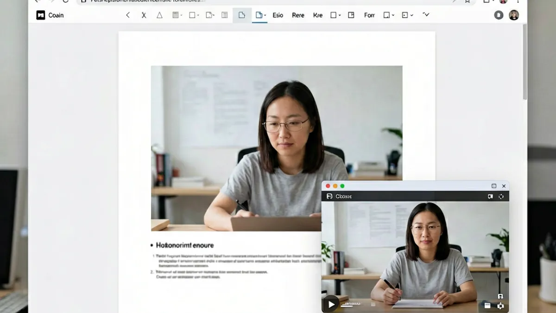Click the Cbooe logo icon in video window
556x313 pixels.
[329, 197]
